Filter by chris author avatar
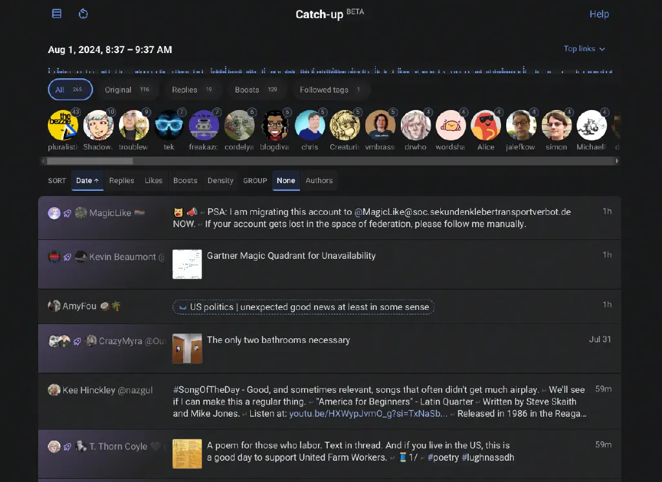The height and width of the screenshot is (482, 662). pyautogui.click(x=310, y=125)
